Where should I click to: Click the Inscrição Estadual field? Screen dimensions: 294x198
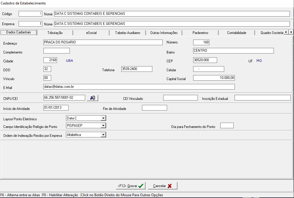[262, 98]
